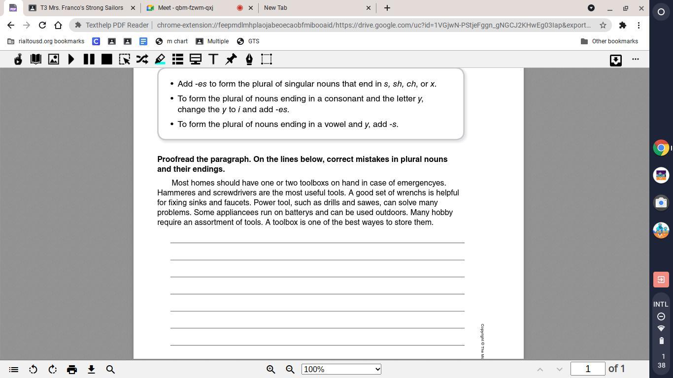Open the picture dictionary tool
Screen dimensions: 673x378
[54, 60]
